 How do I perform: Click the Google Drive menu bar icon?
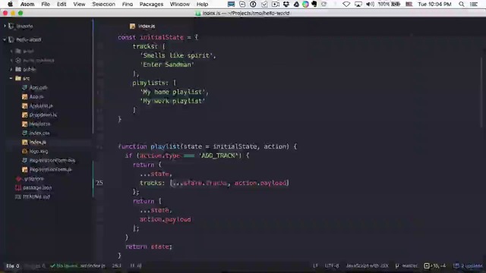click(x=296, y=4)
